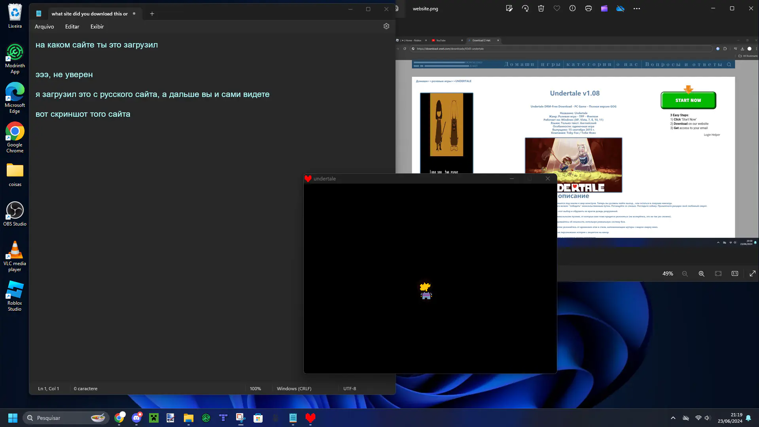Select the Modrinth App desktop shortcut

click(15, 59)
